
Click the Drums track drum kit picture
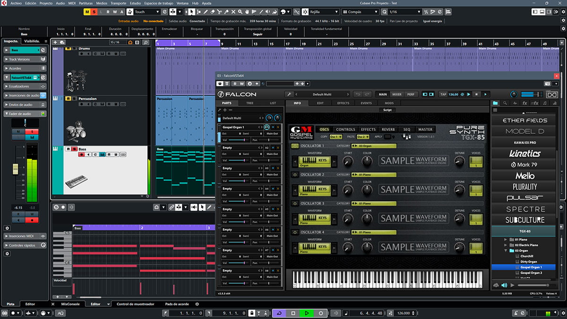pyautogui.click(x=76, y=80)
